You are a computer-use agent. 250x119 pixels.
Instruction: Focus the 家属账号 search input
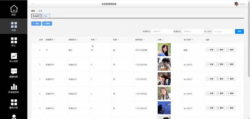(x=162, y=32)
